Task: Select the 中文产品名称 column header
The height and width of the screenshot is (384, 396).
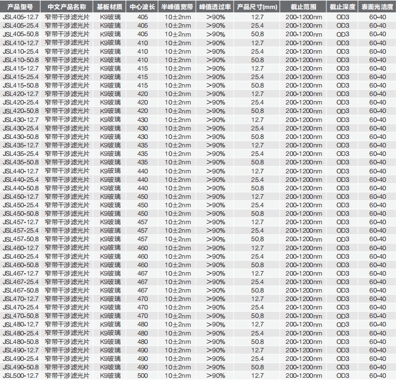Action: point(67,7)
